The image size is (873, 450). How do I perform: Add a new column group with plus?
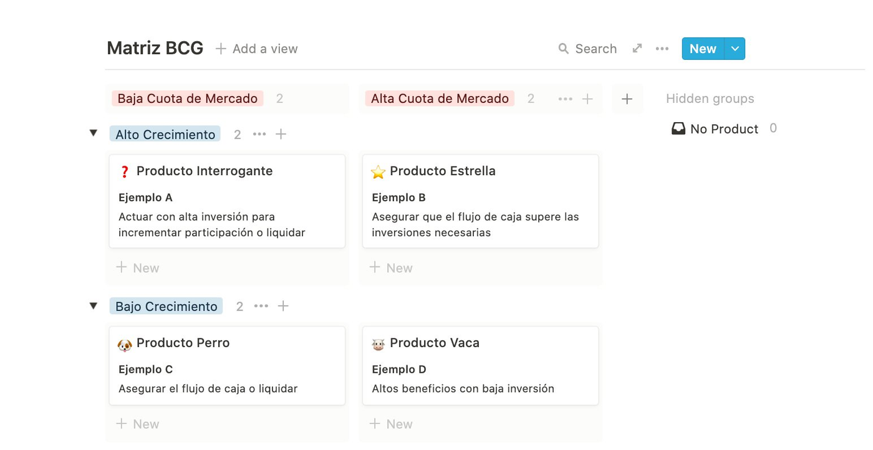point(627,98)
